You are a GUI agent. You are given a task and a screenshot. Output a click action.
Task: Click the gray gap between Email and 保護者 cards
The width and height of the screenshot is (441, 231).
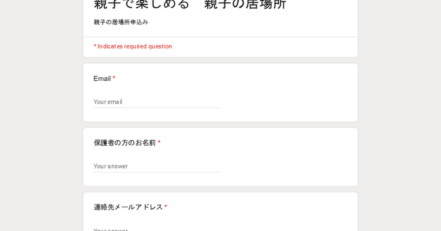[x=220, y=125]
